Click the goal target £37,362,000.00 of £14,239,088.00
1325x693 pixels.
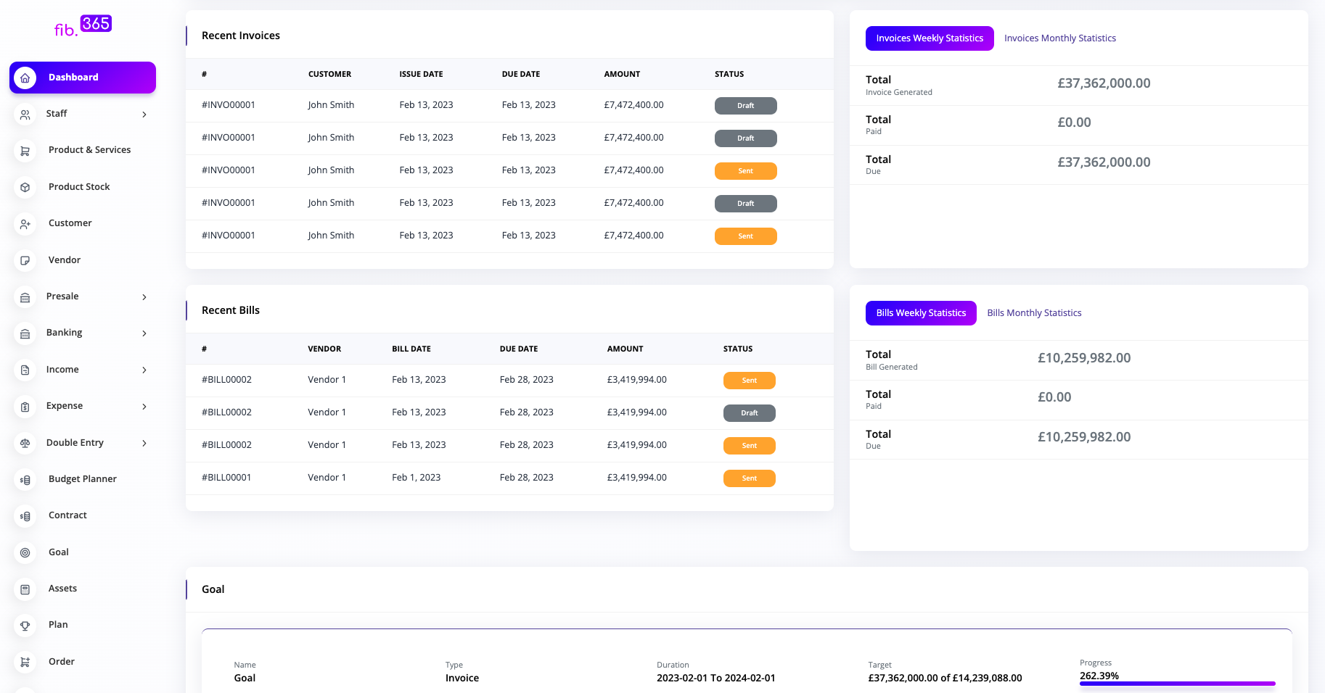(x=945, y=679)
